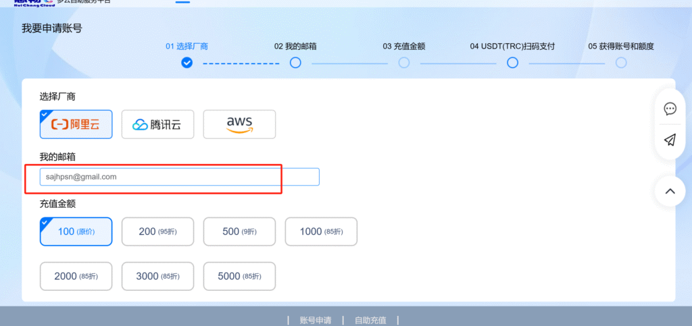This screenshot has width=692, height=326.
Task: Choose the 3000 (85折) recharge amount
Action: click(157, 276)
